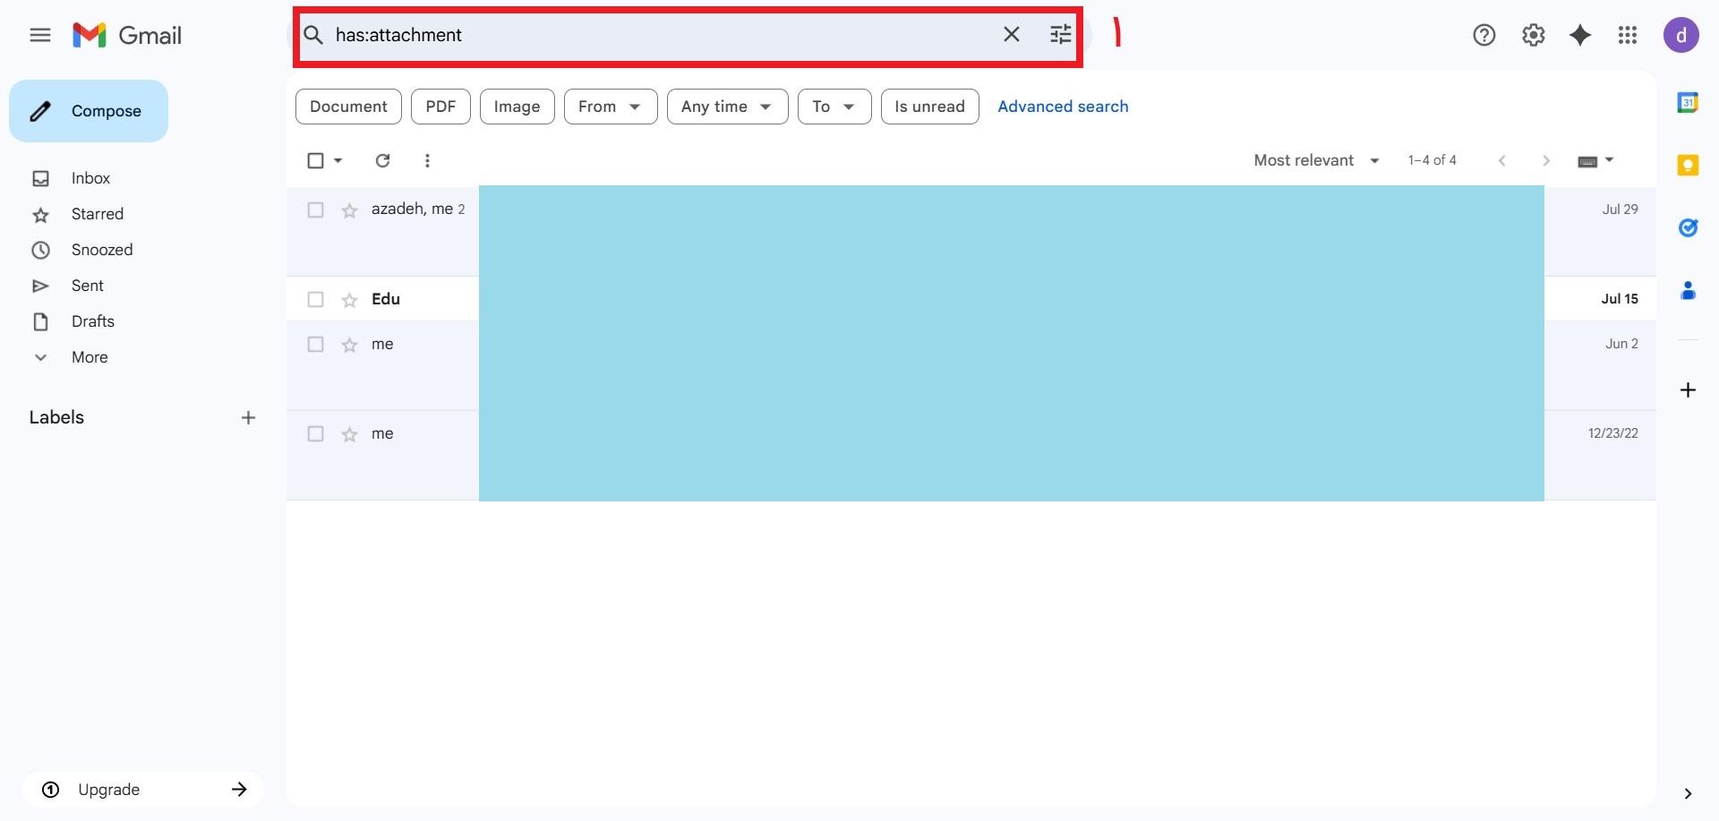Viewport: 1719px width, 821px height.
Task: Open Gemini sparkle icon
Action: pos(1580,35)
